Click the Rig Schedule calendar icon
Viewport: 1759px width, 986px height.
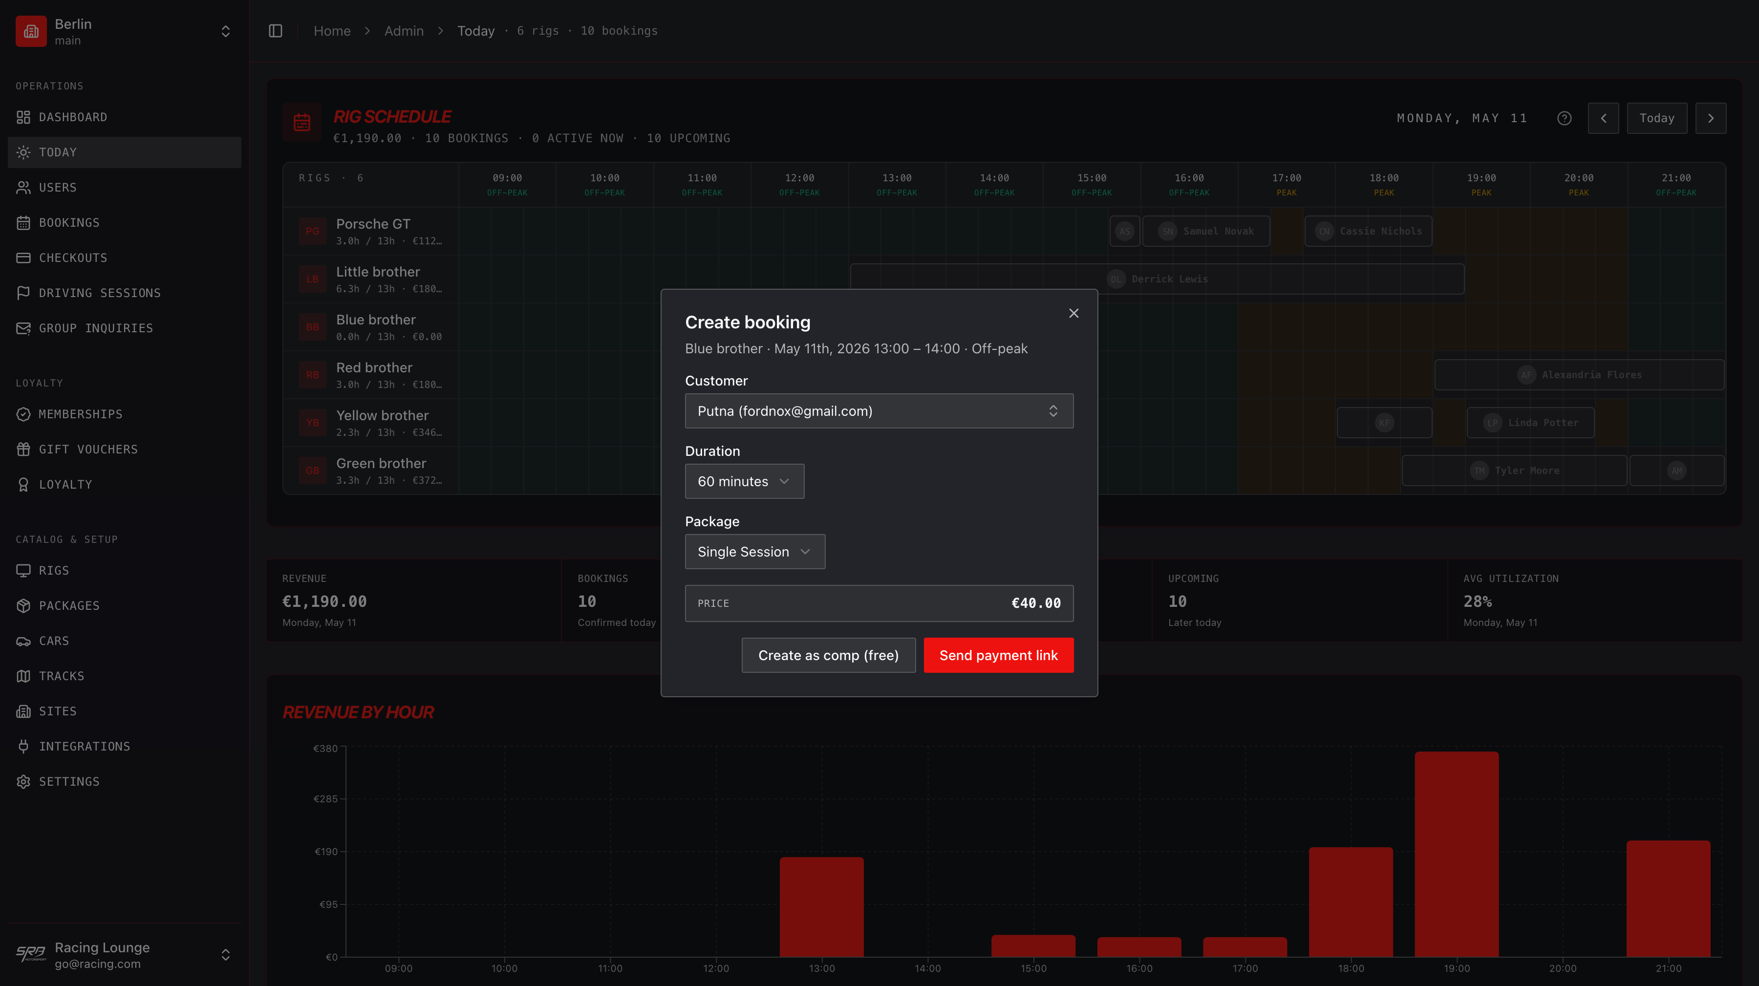click(x=302, y=123)
